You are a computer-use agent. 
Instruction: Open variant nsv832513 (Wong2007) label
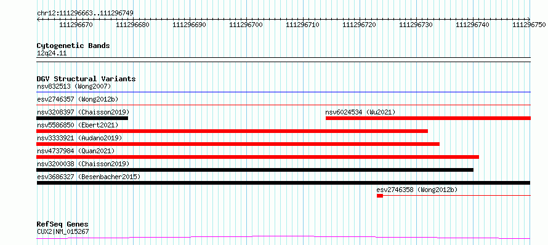[74, 86]
